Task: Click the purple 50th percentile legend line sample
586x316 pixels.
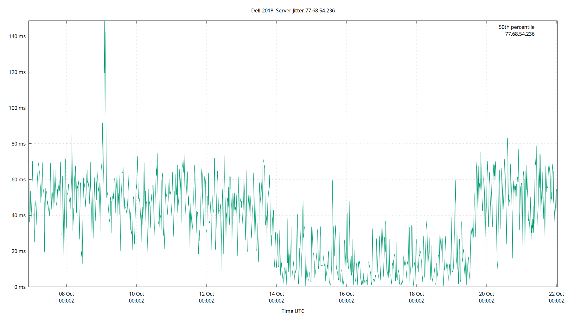Action: point(545,27)
